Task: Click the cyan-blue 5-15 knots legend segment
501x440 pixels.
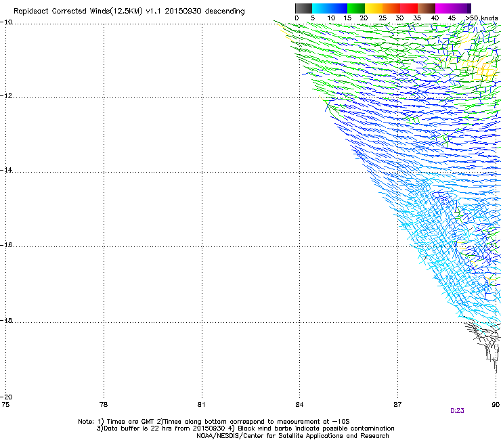Action: 330,8
